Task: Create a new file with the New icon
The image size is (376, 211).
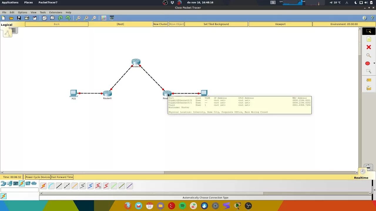Action: click(4, 18)
